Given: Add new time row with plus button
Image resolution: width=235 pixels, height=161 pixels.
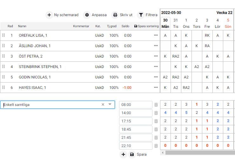Looking at the screenshot, I should tap(123, 154).
